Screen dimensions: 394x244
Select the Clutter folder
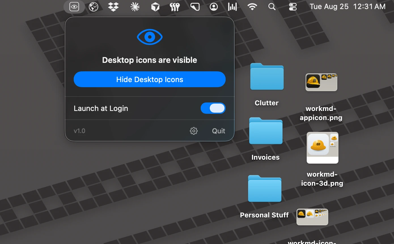[x=267, y=77]
